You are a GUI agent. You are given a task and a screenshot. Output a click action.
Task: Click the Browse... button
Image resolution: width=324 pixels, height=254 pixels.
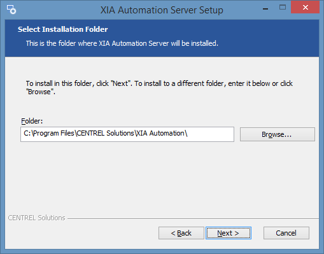(278, 134)
